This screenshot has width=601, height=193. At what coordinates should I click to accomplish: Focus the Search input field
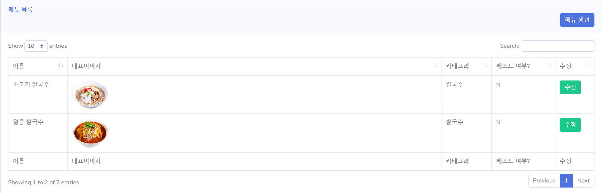coord(558,46)
